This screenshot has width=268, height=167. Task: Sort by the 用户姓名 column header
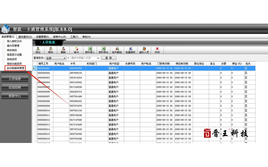pyautogui.click(x=61, y=63)
